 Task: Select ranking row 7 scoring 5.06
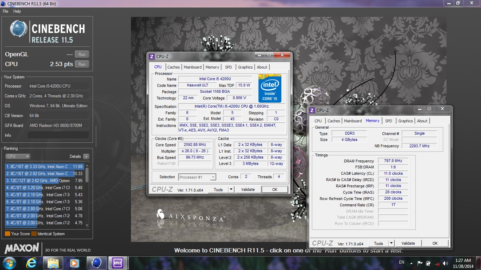[44, 209]
